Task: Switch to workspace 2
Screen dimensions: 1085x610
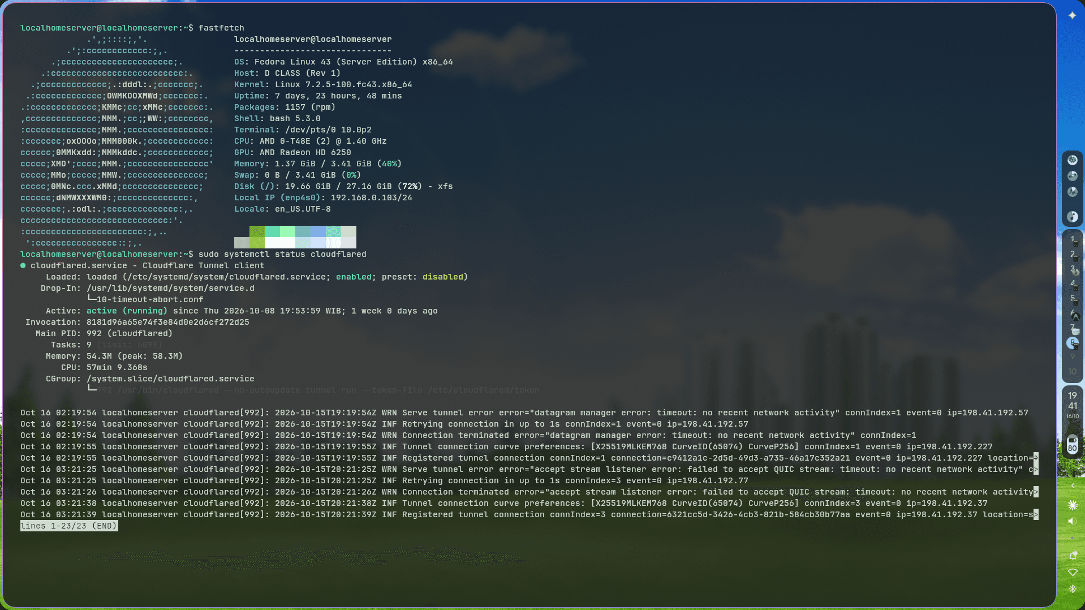Action: 1073,255
